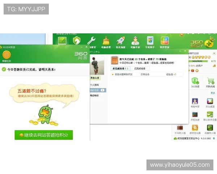The image size is (217, 174).
Task: Open 电脑专家 tile in the lower icon grid
Action: point(195,101)
